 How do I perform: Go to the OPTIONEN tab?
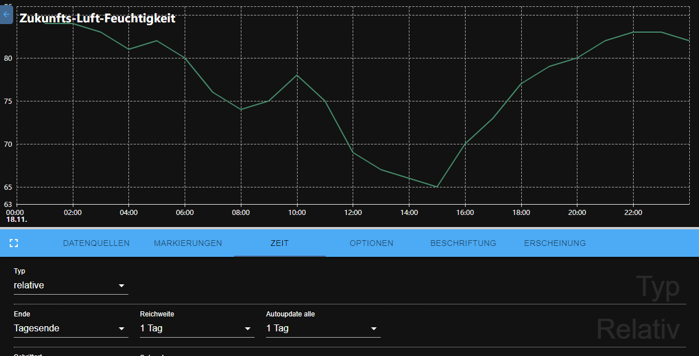[x=372, y=243]
